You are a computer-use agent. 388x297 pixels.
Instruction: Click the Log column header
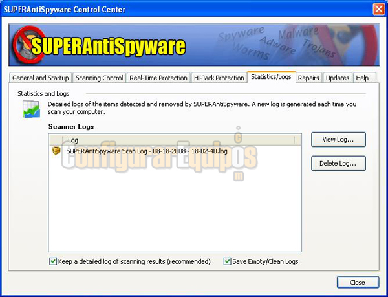(x=178, y=140)
